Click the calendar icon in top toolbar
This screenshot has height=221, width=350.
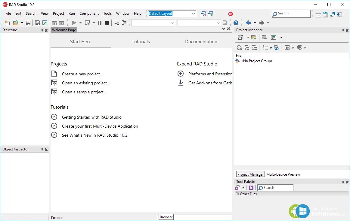pos(325,15)
